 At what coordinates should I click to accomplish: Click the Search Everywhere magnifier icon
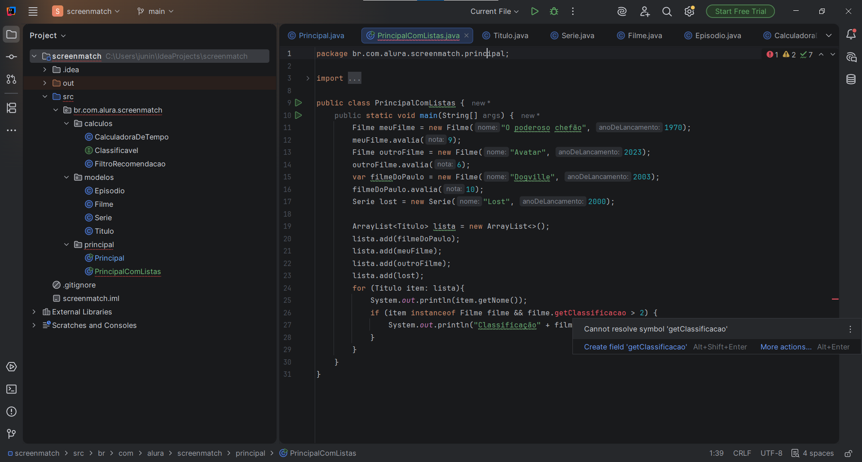point(667,11)
